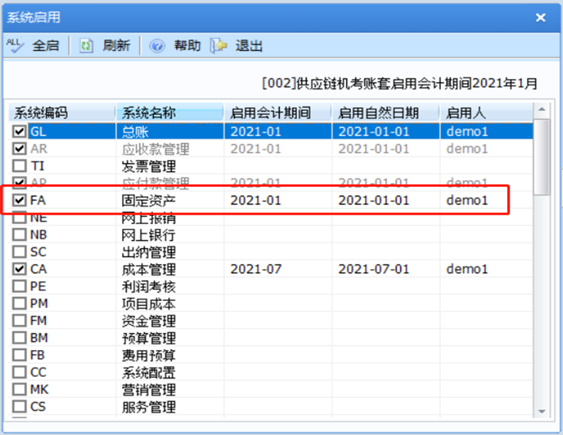Select the 应收款管理 row name

coord(155,149)
